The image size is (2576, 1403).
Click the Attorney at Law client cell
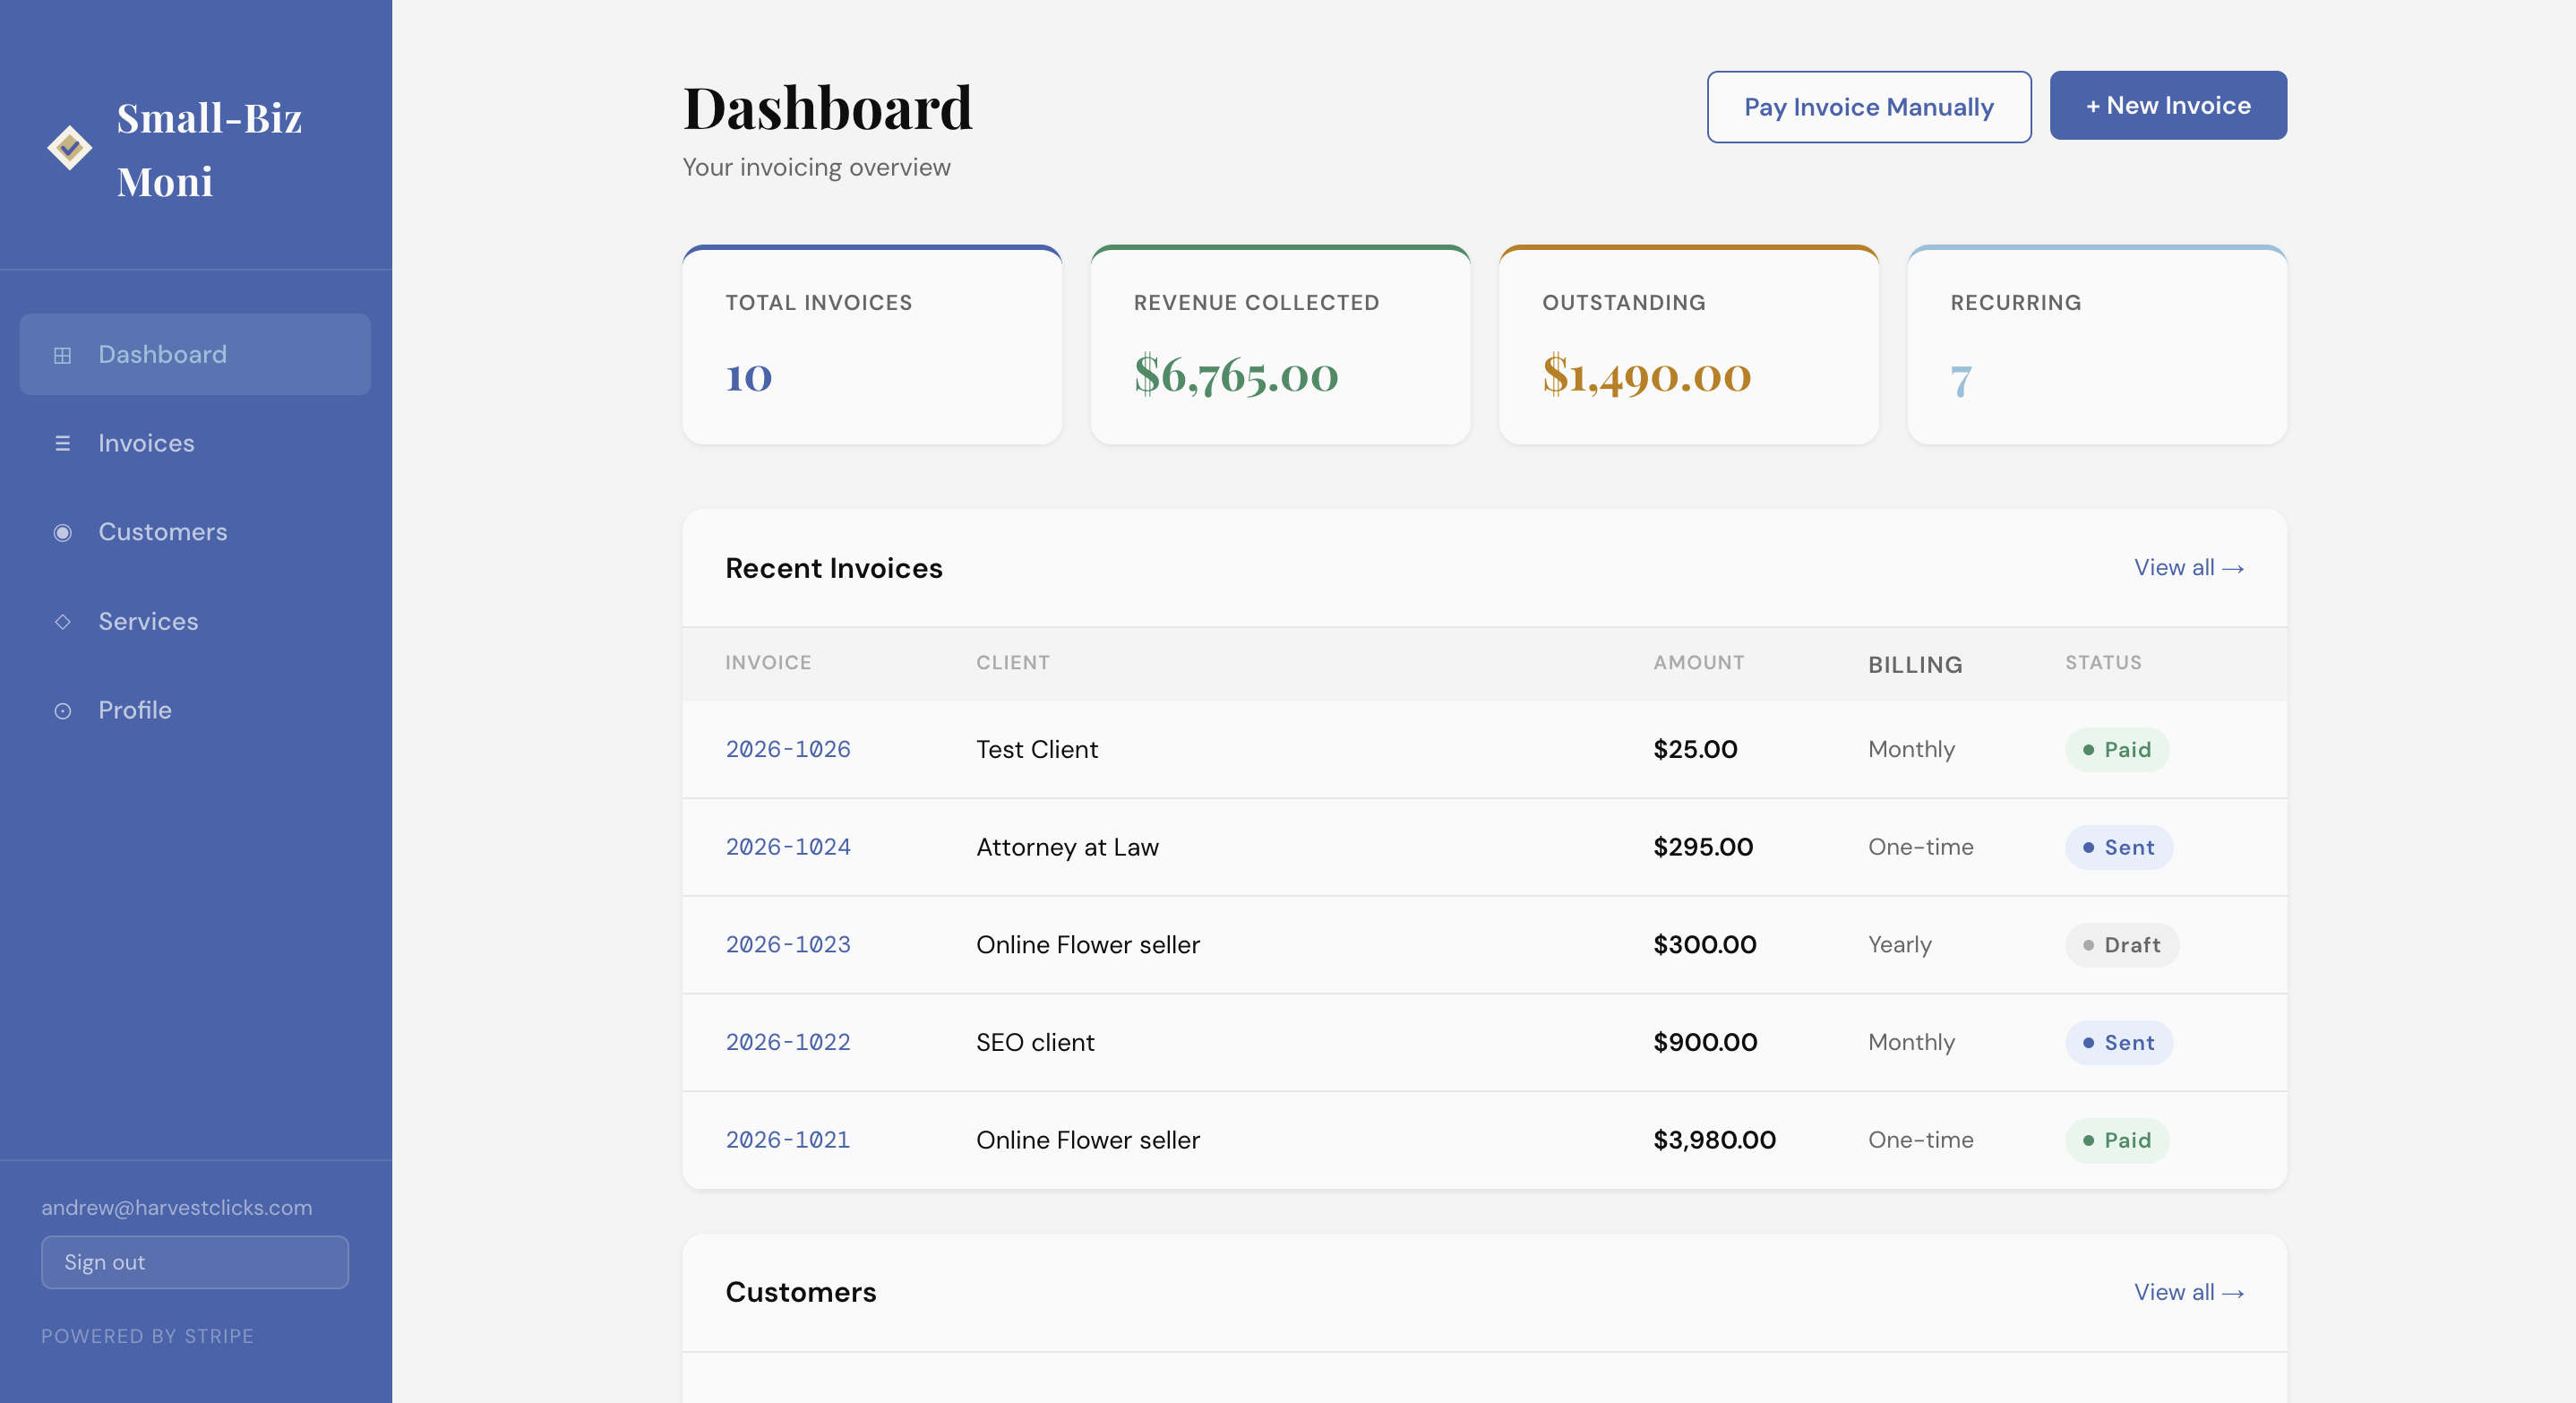1067,847
